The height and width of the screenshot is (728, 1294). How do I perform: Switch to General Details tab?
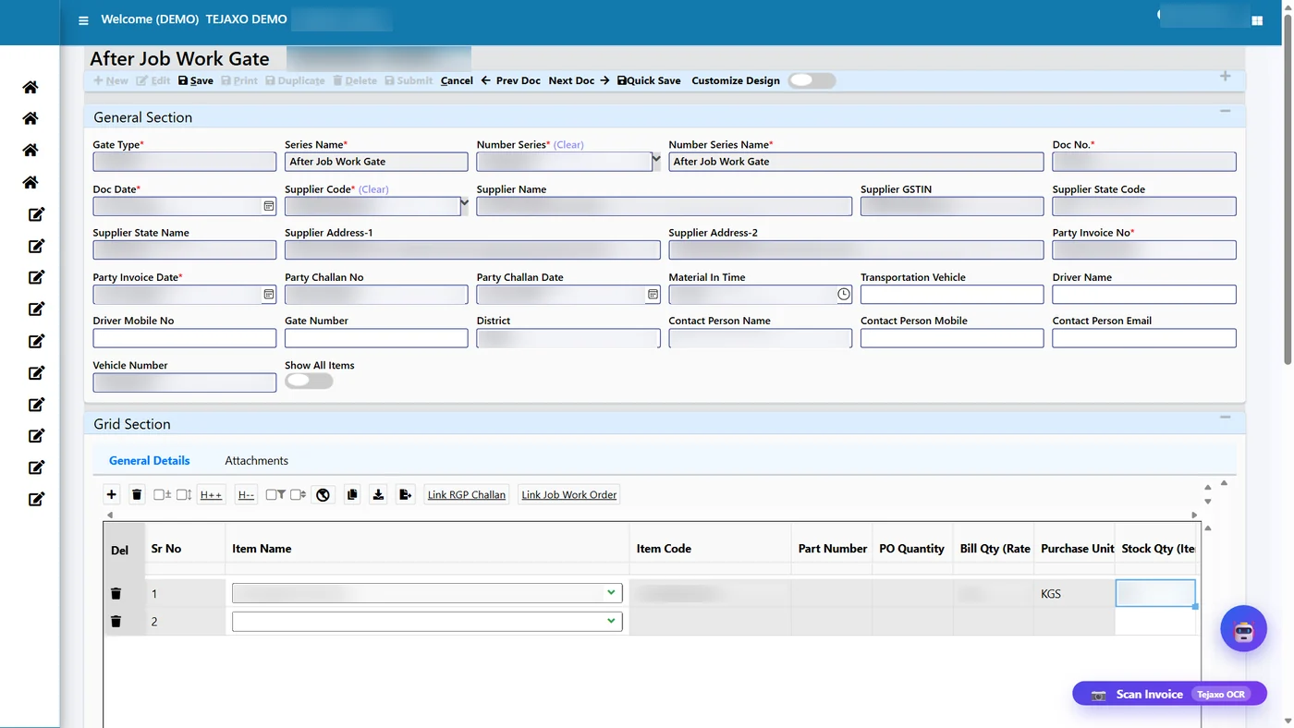(150, 460)
